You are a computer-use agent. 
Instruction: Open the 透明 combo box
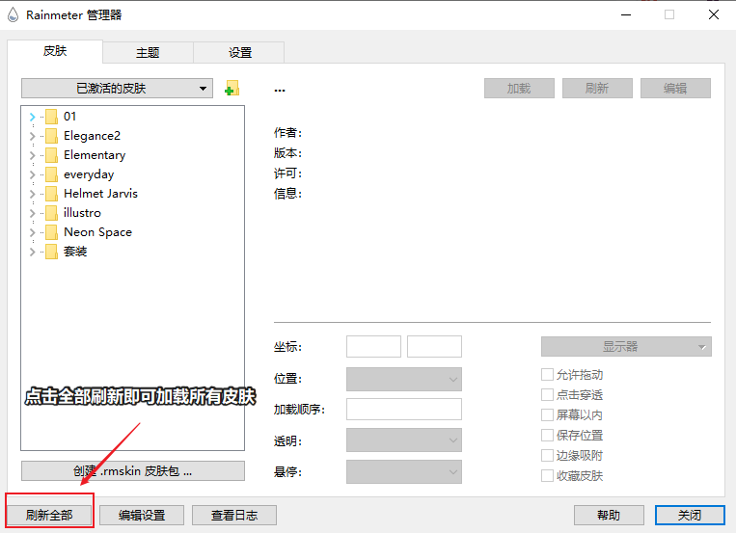pyautogui.click(x=404, y=440)
